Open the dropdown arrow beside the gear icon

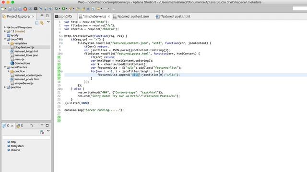click(x=59, y=9)
